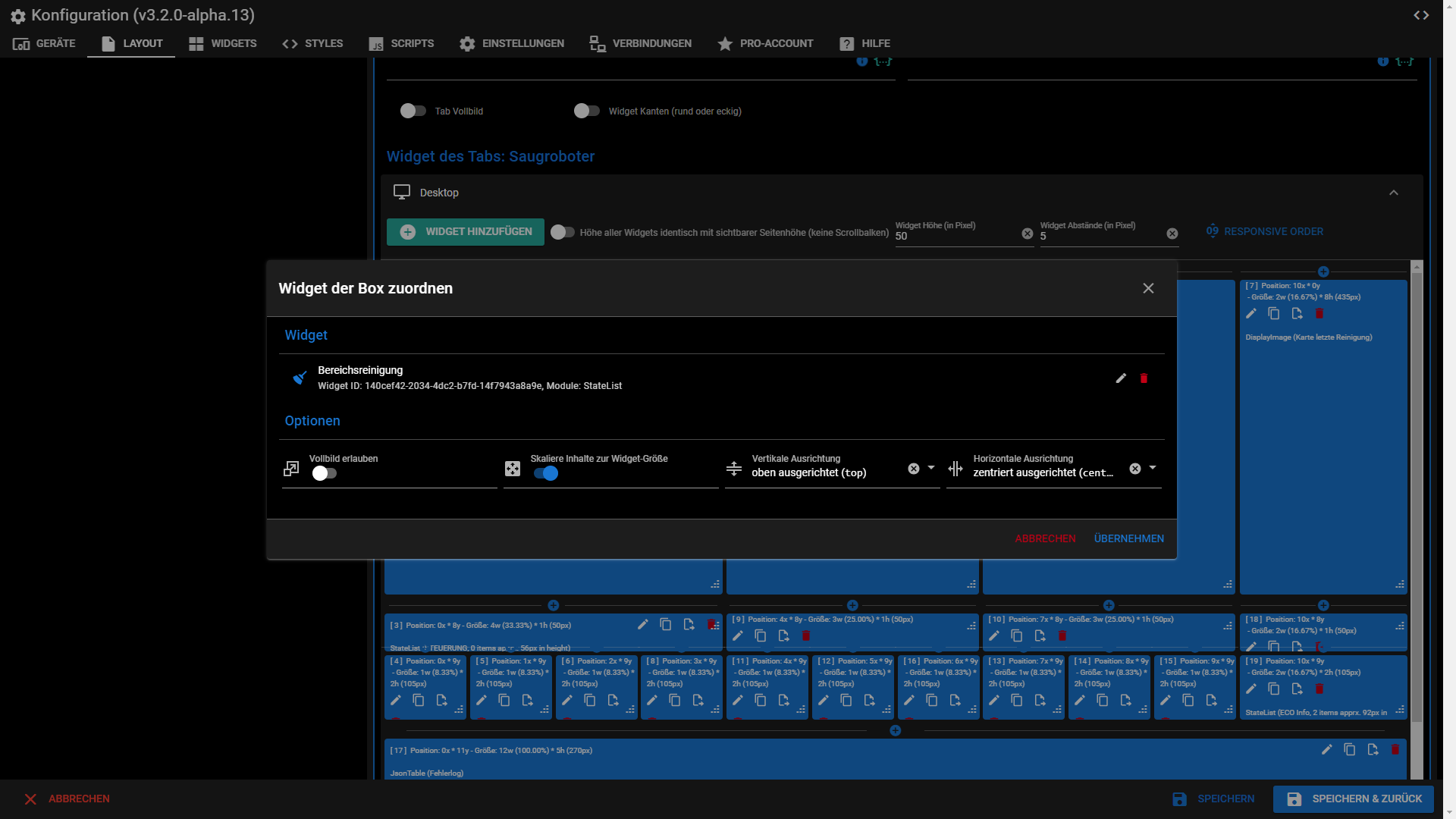Delete box [7] with the red trash icon
Viewport: 1456px width, 819px height.
(1319, 314)
